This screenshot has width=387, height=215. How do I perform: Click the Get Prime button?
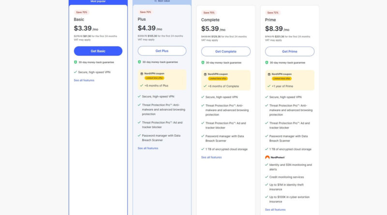click(x=290, y=52)
